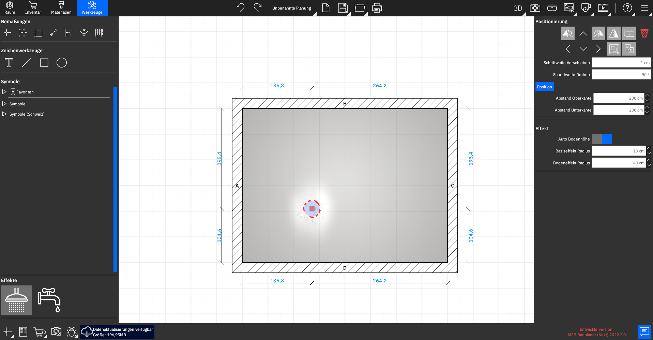Download the available data updates
The width and height of the screenshot is (653, 340).
tap(117, 332)
